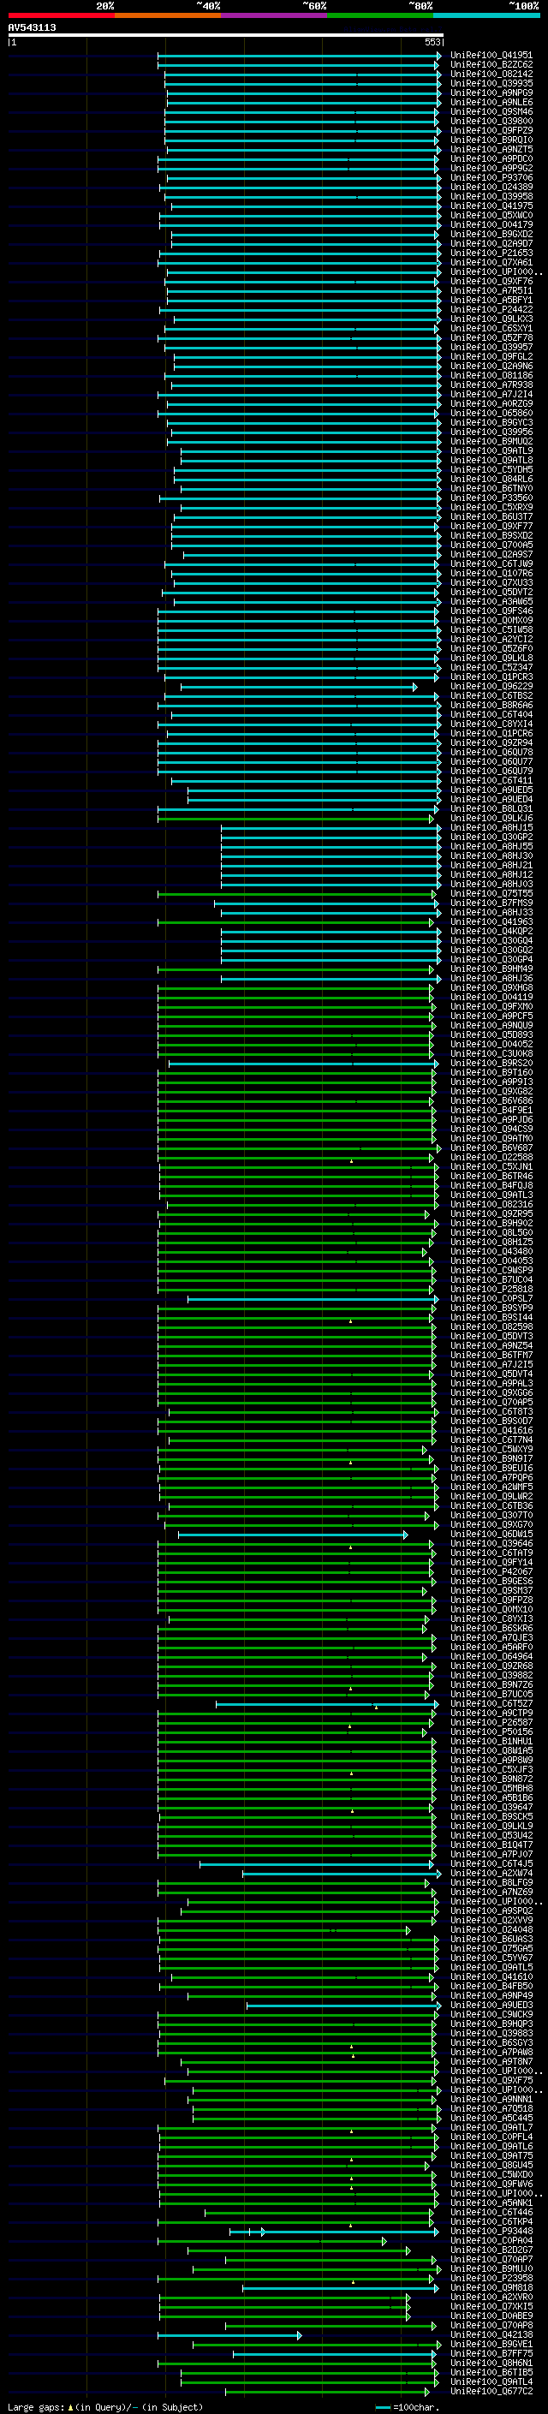Click the orange ~40% identity legend segment
Screen dimensions: 548x2414
[x=168, y=15]
